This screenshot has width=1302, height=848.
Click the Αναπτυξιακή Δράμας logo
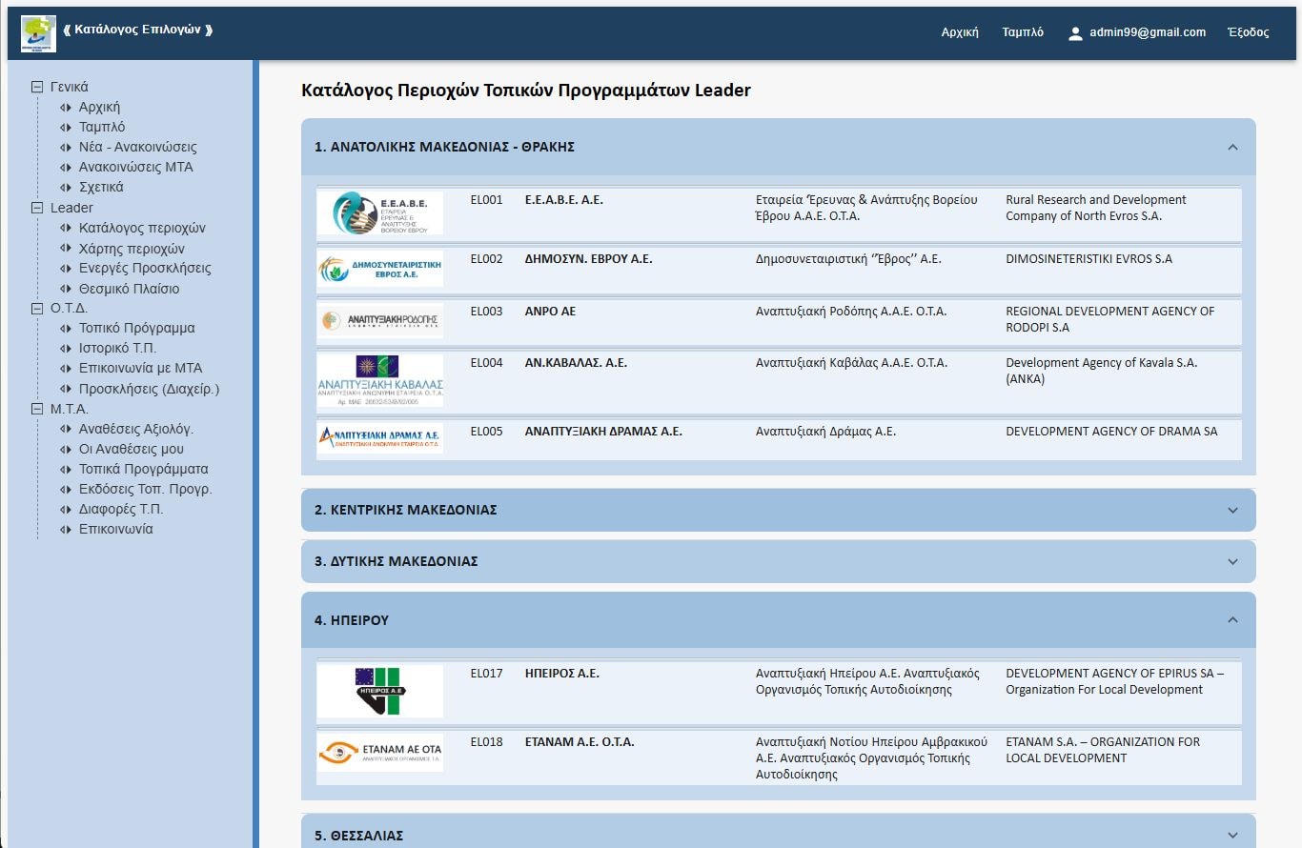tap(380, 438)
